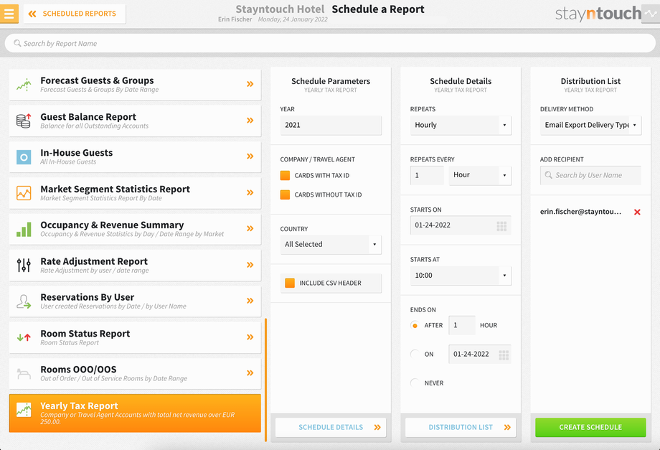The width and height of the screenshot is (660, 450).
Task: Select the Yearly Tax Report entry
Action: (x=135, y=413)
